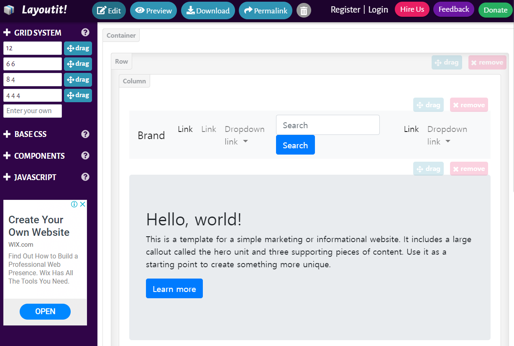The width and height of the screenshot is (514, 346).
Task: Click the 4 4 4 grid input field
Action: pos(33,95)
